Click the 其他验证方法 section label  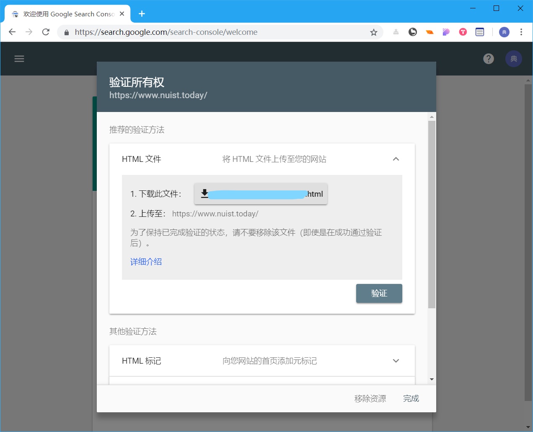pyautogui.click(x=133, y=331)
